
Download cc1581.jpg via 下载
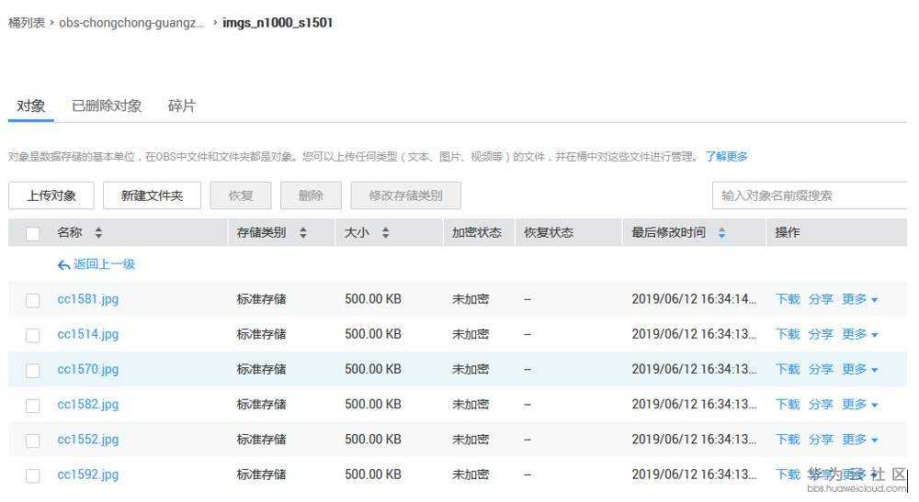(788, 299)
